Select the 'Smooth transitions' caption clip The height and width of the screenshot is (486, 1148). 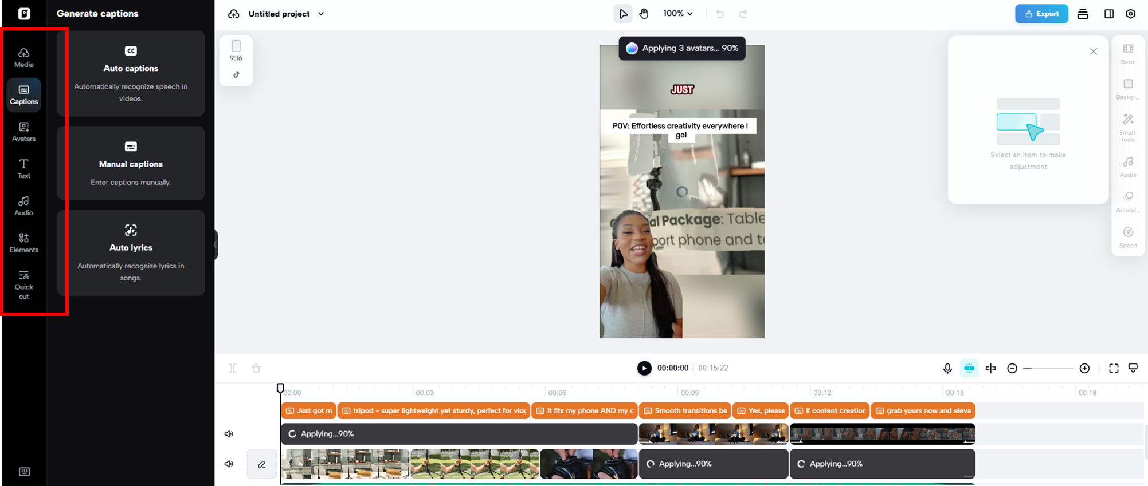(685, 410)
